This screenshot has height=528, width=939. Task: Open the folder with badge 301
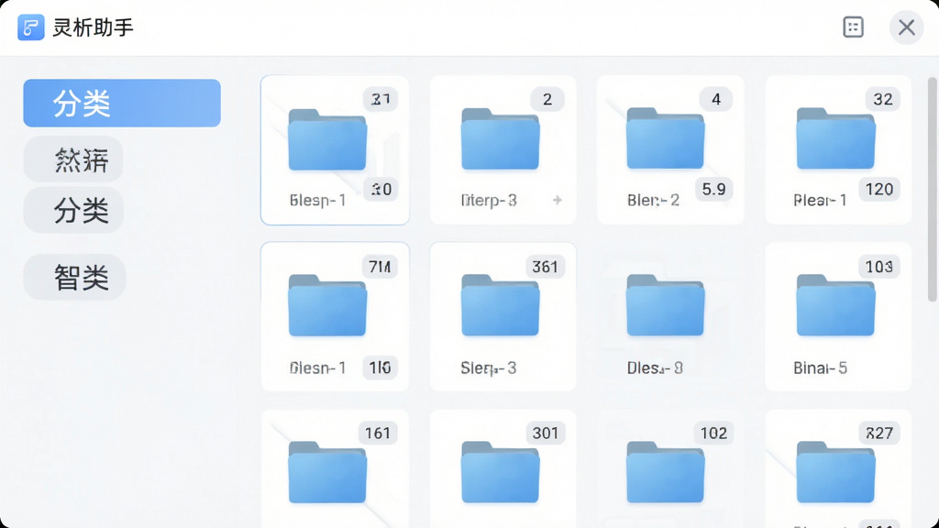503,468
